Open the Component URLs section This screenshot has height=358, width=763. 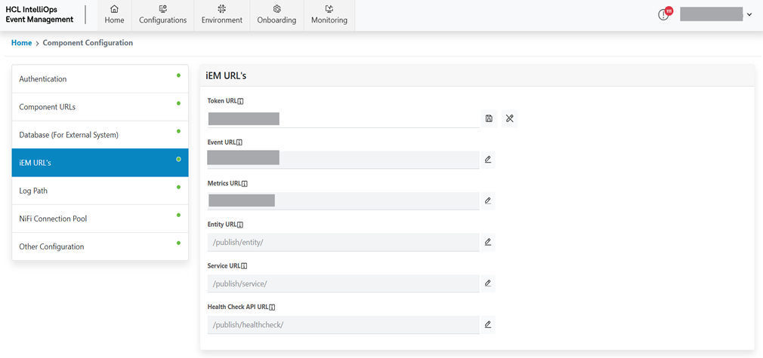pyautogui.click(x=100, y=107)
